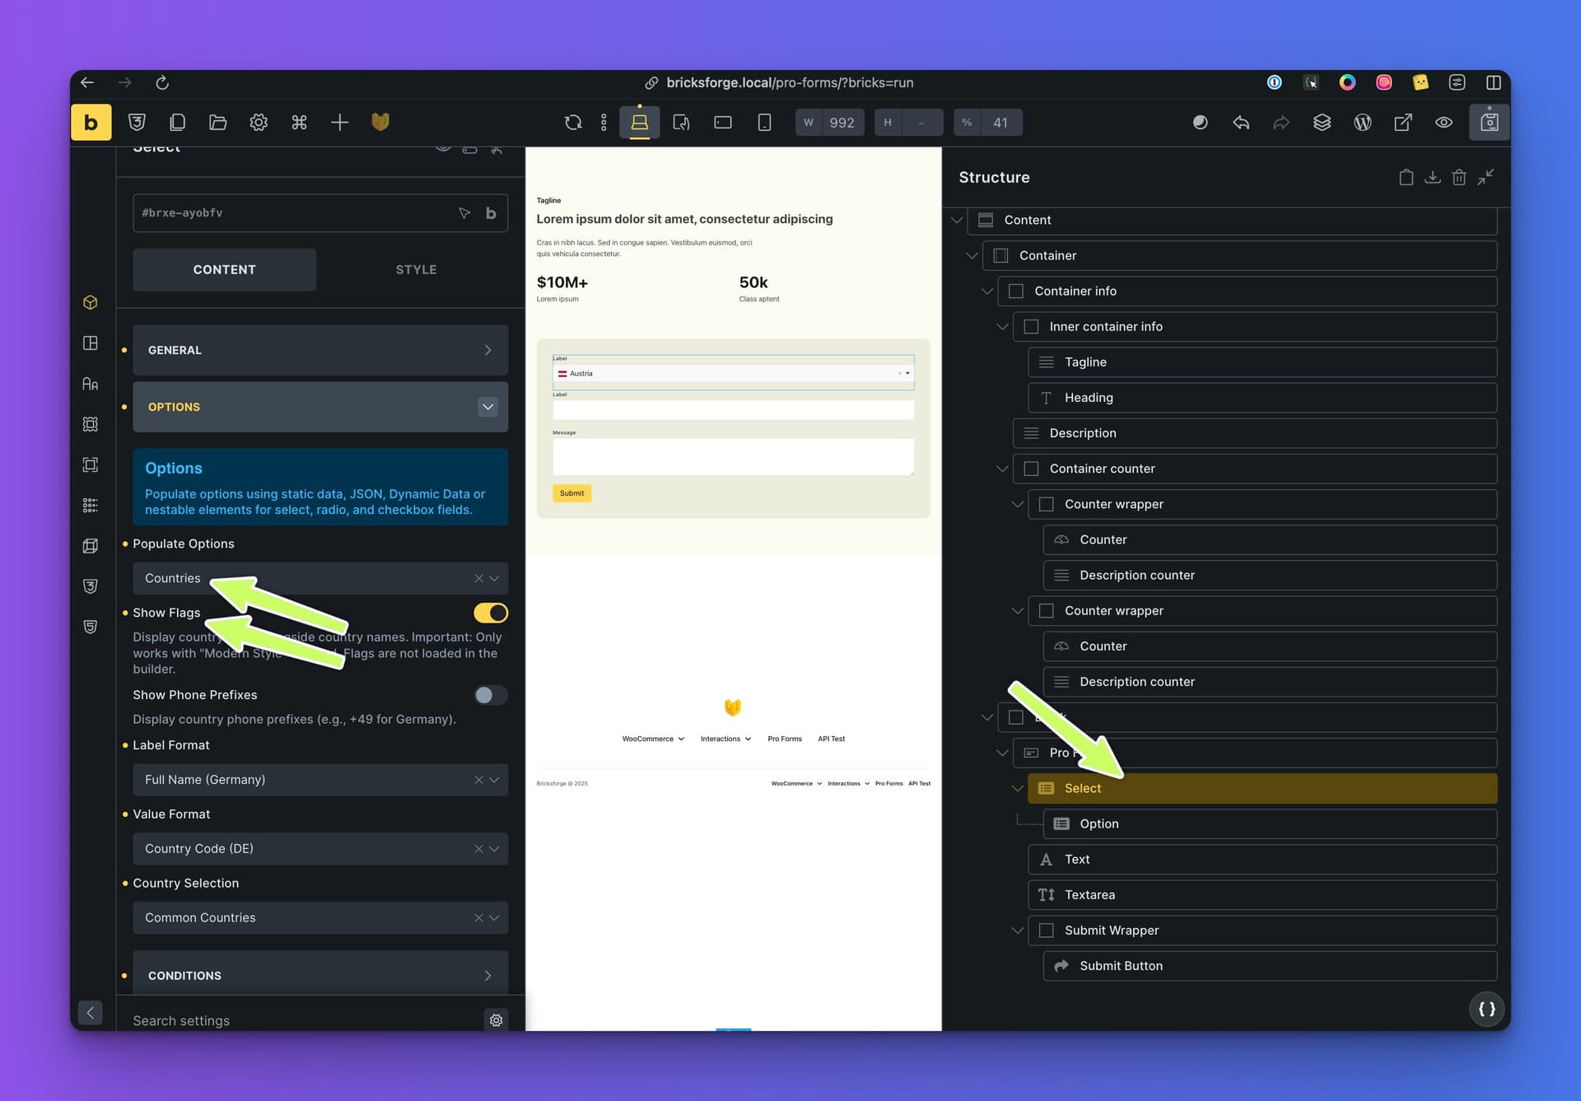Toggle the dark mode icon in toolbar

(x=1200, y=123)
